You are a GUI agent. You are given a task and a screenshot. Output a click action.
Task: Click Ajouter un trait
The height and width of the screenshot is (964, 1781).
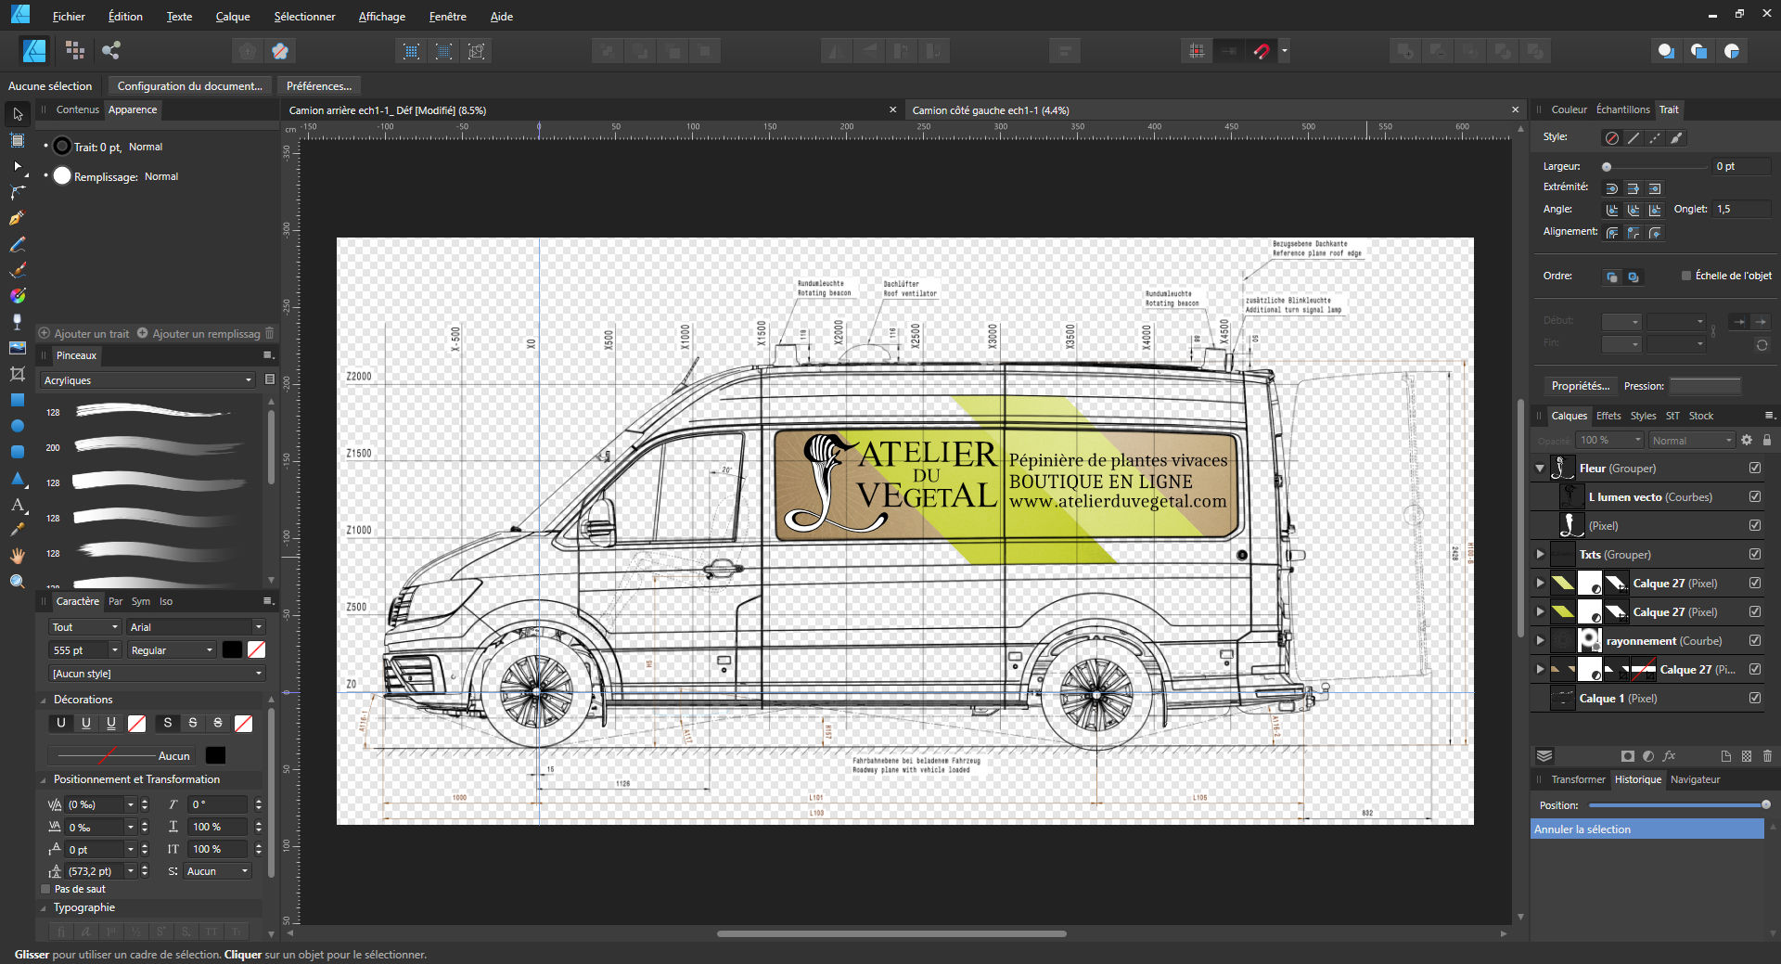tap(84, 333)
